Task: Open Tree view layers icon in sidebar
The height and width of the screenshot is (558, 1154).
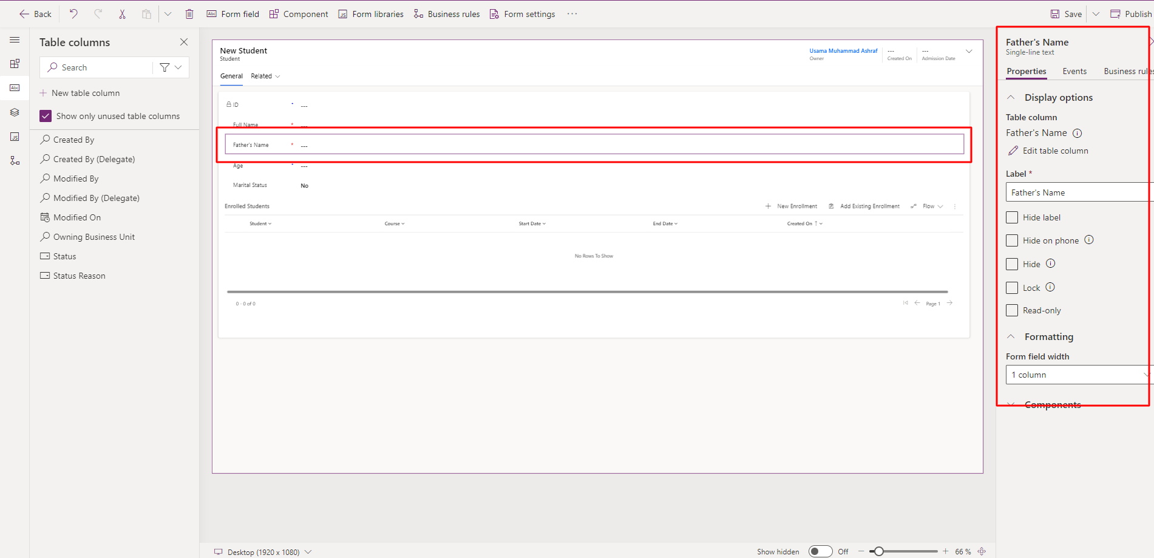Action: [15, 112]
